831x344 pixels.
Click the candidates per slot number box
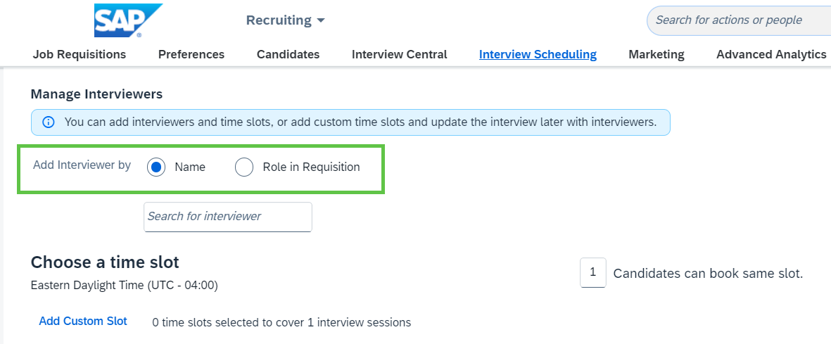(x=593, y=272)
